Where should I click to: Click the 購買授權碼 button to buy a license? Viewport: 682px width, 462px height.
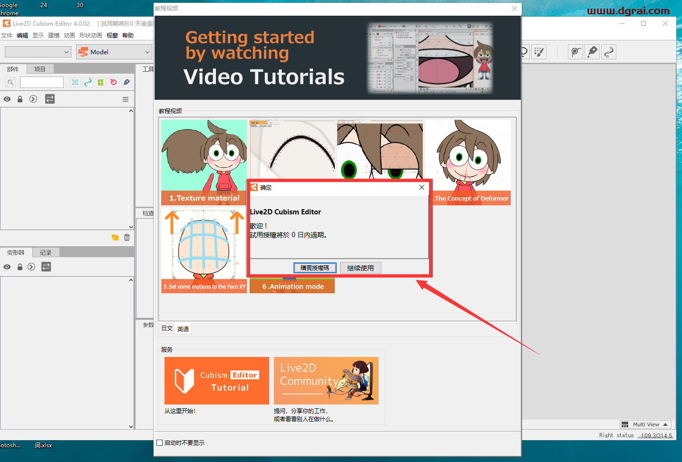pos(315,268)
